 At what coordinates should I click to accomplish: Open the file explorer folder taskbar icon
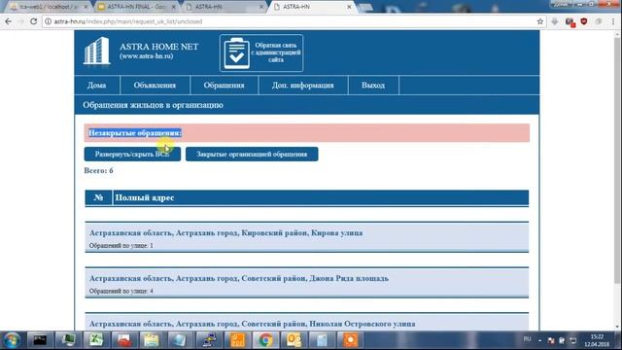point(152,340)
